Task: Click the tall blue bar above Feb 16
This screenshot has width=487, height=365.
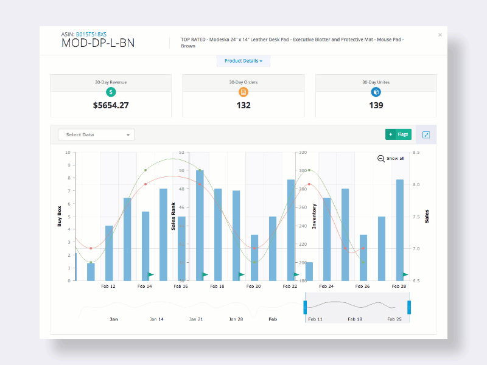Action: [200, 225]
